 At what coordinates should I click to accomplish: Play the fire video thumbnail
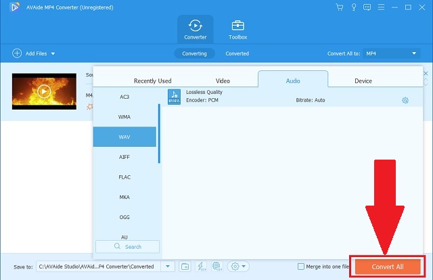[x=44, y=91]
